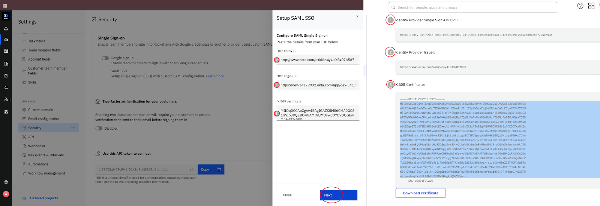This screenshot has height=206, width=600.
Task: Open Archived projects link
Action: pyautogui.click(x=43, y=198)
